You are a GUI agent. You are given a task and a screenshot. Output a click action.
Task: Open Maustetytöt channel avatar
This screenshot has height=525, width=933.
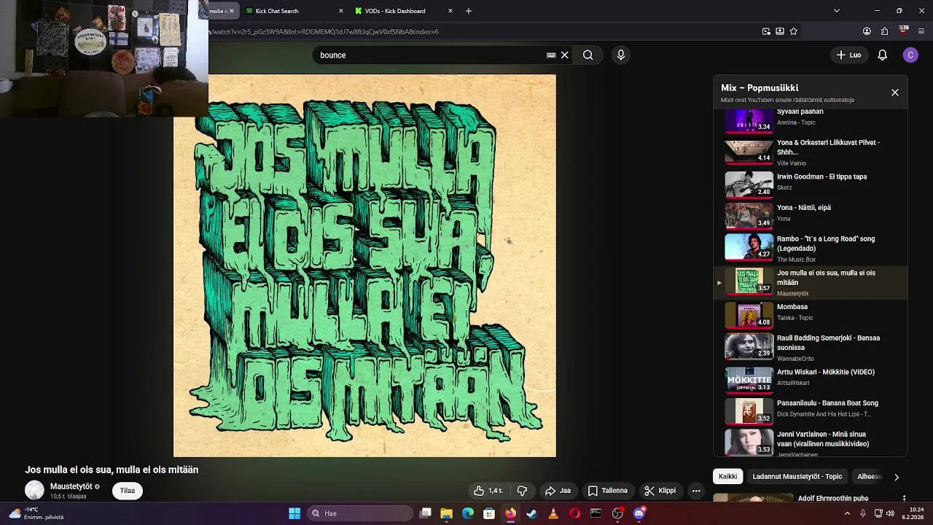tap(34, 490)
